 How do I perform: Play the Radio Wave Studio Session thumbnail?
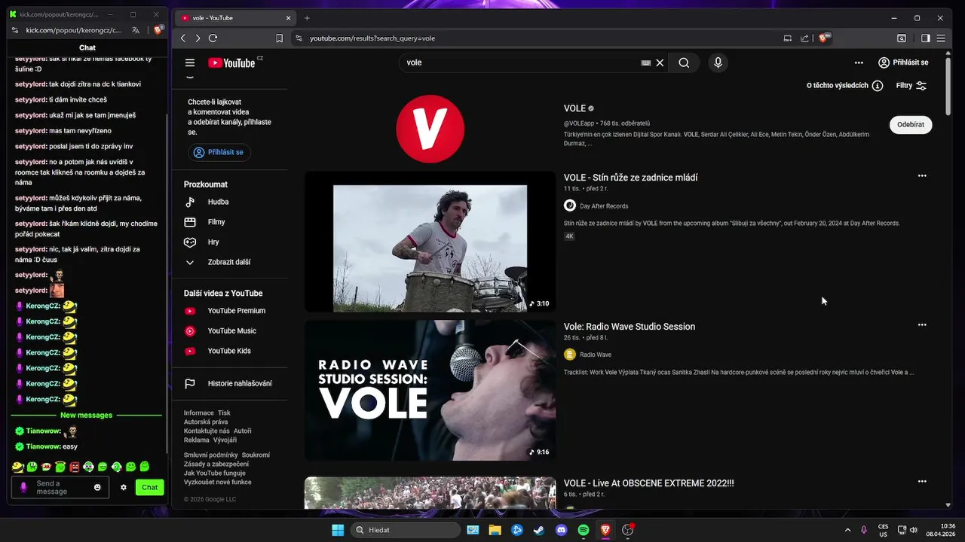(x=430, y=391)
